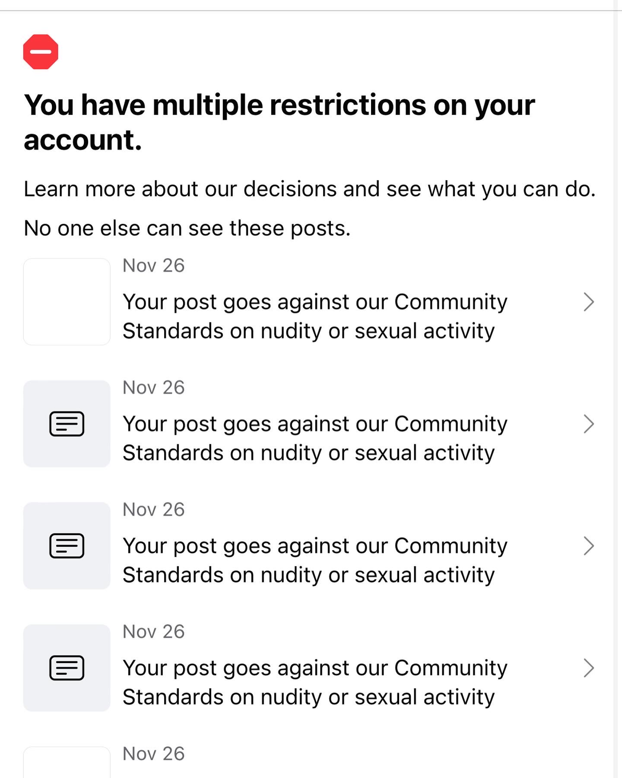Click the first Nov 26 date label

154,265
